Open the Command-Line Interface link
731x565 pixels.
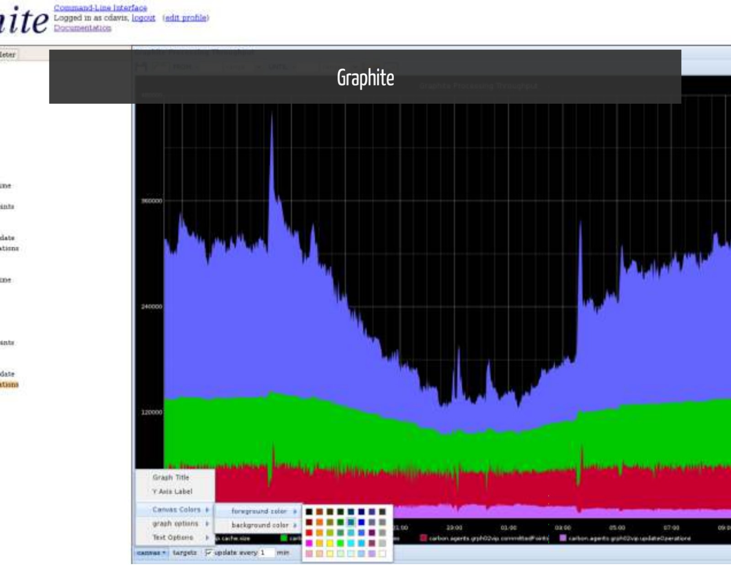pos(101,8)
